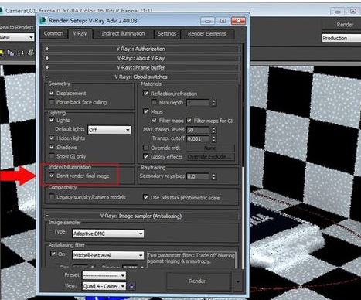This screenshot has width=361, height=300.
Task: Adjust the Secondary rays bias spinner
Action: click(213, 176)
